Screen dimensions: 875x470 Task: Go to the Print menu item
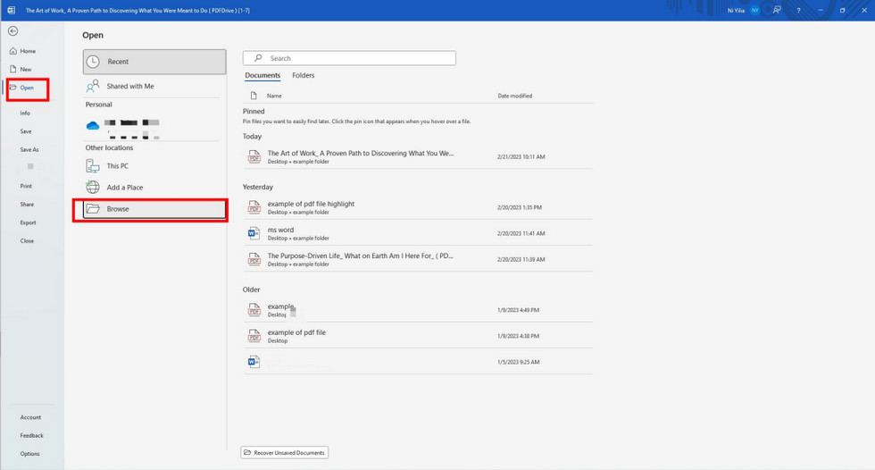[x=26, y=186]
